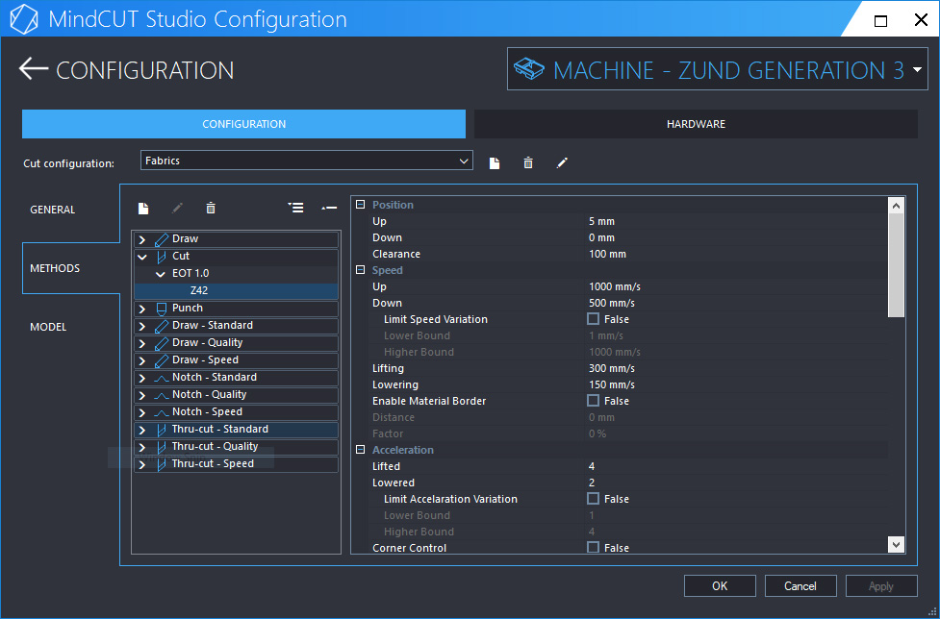Add a new method in methods toolbar
Screen dimensions: 940x619
point(143,209)
